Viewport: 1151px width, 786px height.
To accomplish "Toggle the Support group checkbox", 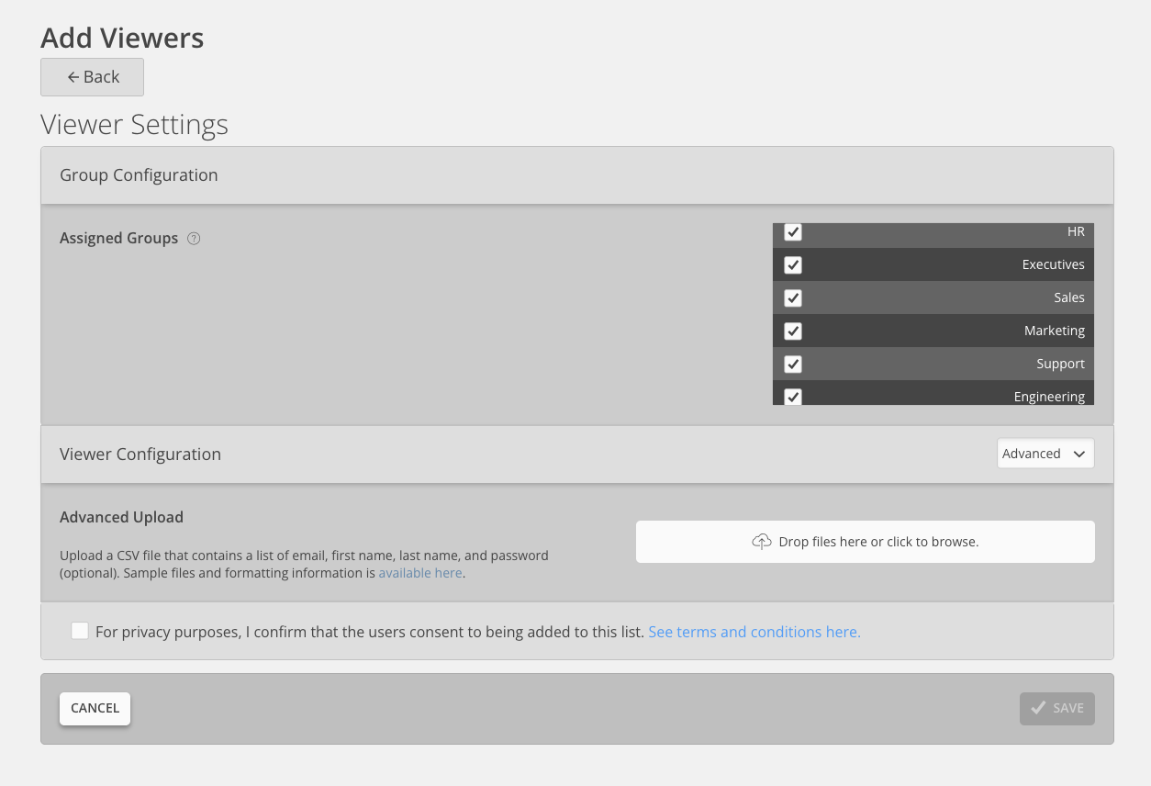I will 793,365.
